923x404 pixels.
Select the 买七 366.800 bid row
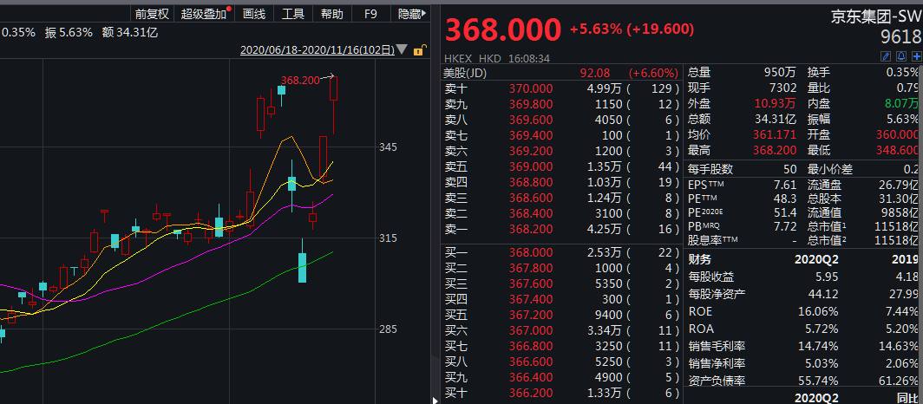click(x=561, y=346)
